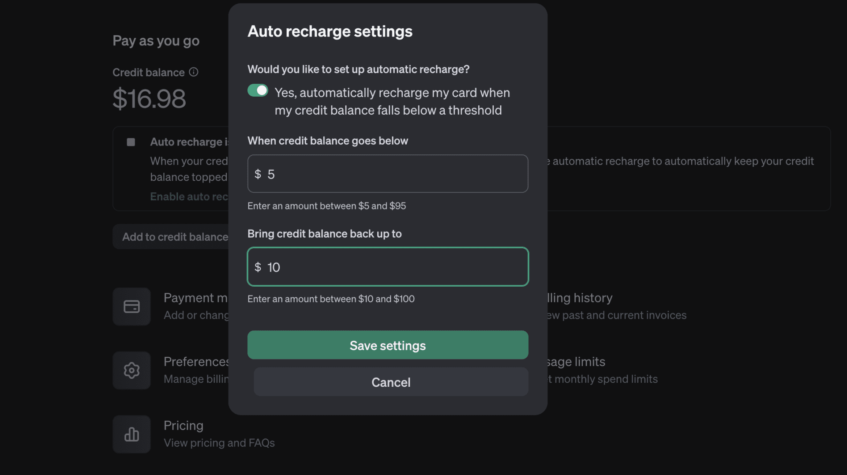Click the credit balance info icon

[x=194, y=72]
